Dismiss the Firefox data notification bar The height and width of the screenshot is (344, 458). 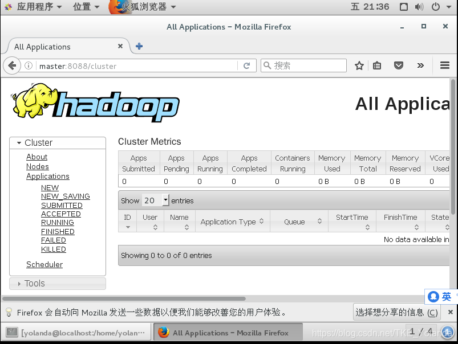pos(451,312)
